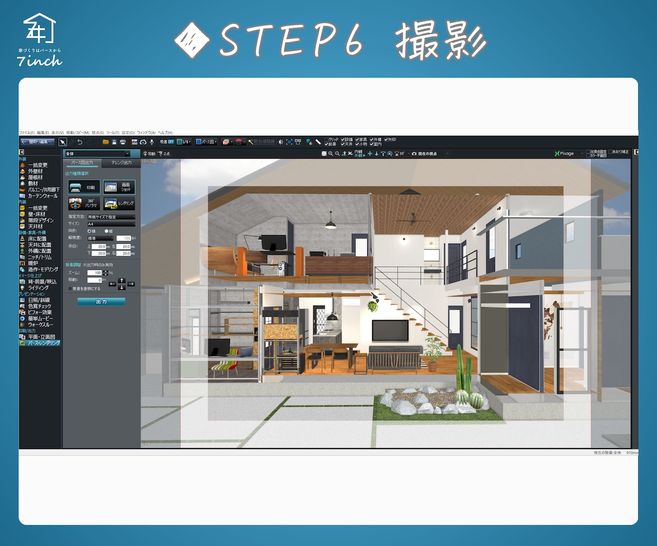
Task: Open ライティング in the sidebar
Action: (38, 288)
